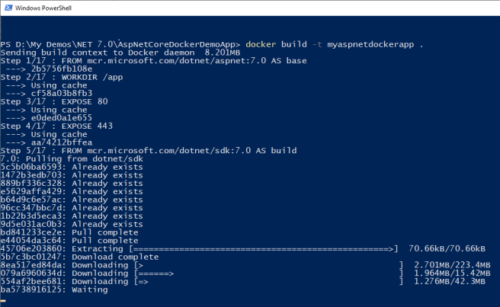Click the Step 5/17 FROM sdk line
Image resolution: width=500 pixels, height=307 pixels.
click(x=149, y=151)
